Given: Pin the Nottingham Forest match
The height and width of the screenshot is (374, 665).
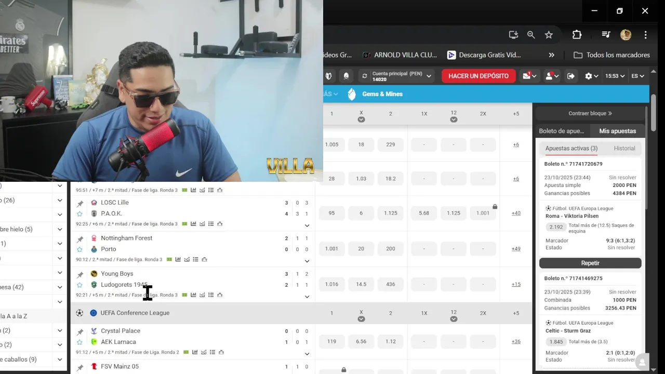Looking at the screenshot, I should tap(80, 239).
